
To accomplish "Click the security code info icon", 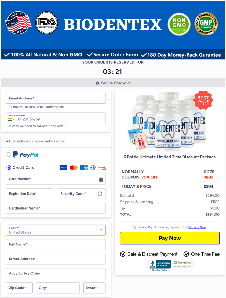I will click(100, 194).
